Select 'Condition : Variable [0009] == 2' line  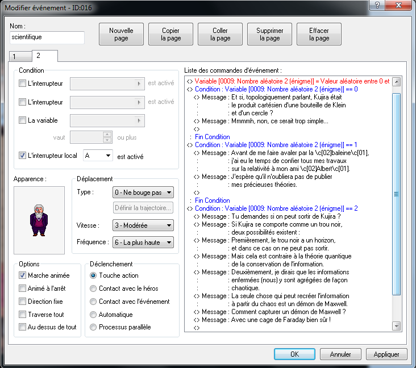(x=272, y=208)
